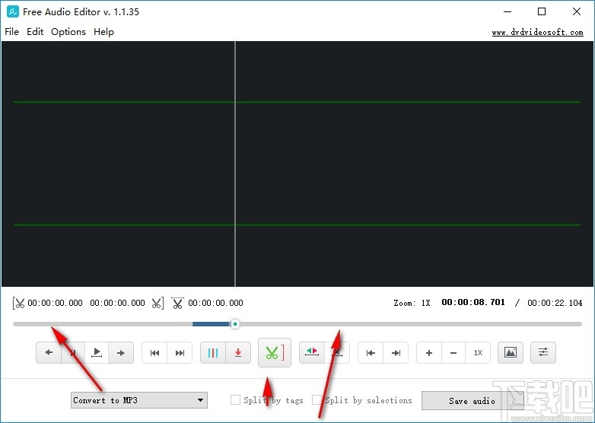This screenshot has height=423, width=595.
Task: Click the red download-arrow tag button
Action: click(238, 353)
